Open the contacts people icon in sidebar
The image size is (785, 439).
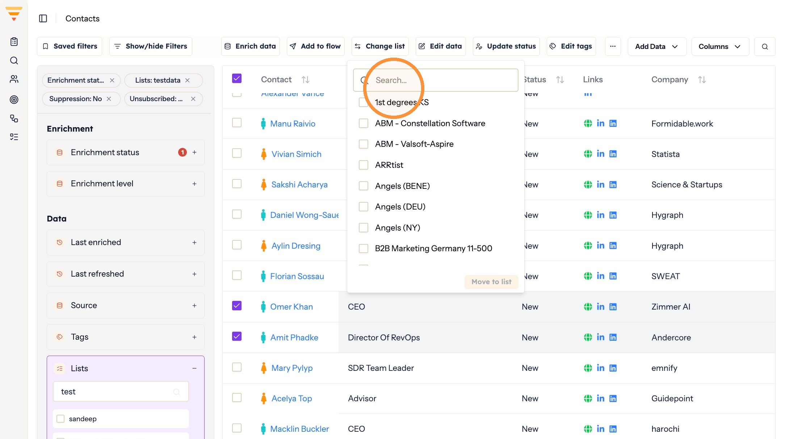pos(14,79)
